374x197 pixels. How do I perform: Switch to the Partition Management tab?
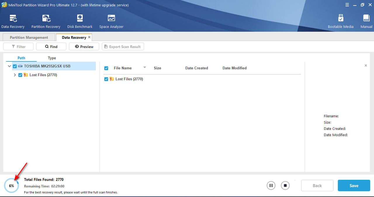click(x=29, y=37)
